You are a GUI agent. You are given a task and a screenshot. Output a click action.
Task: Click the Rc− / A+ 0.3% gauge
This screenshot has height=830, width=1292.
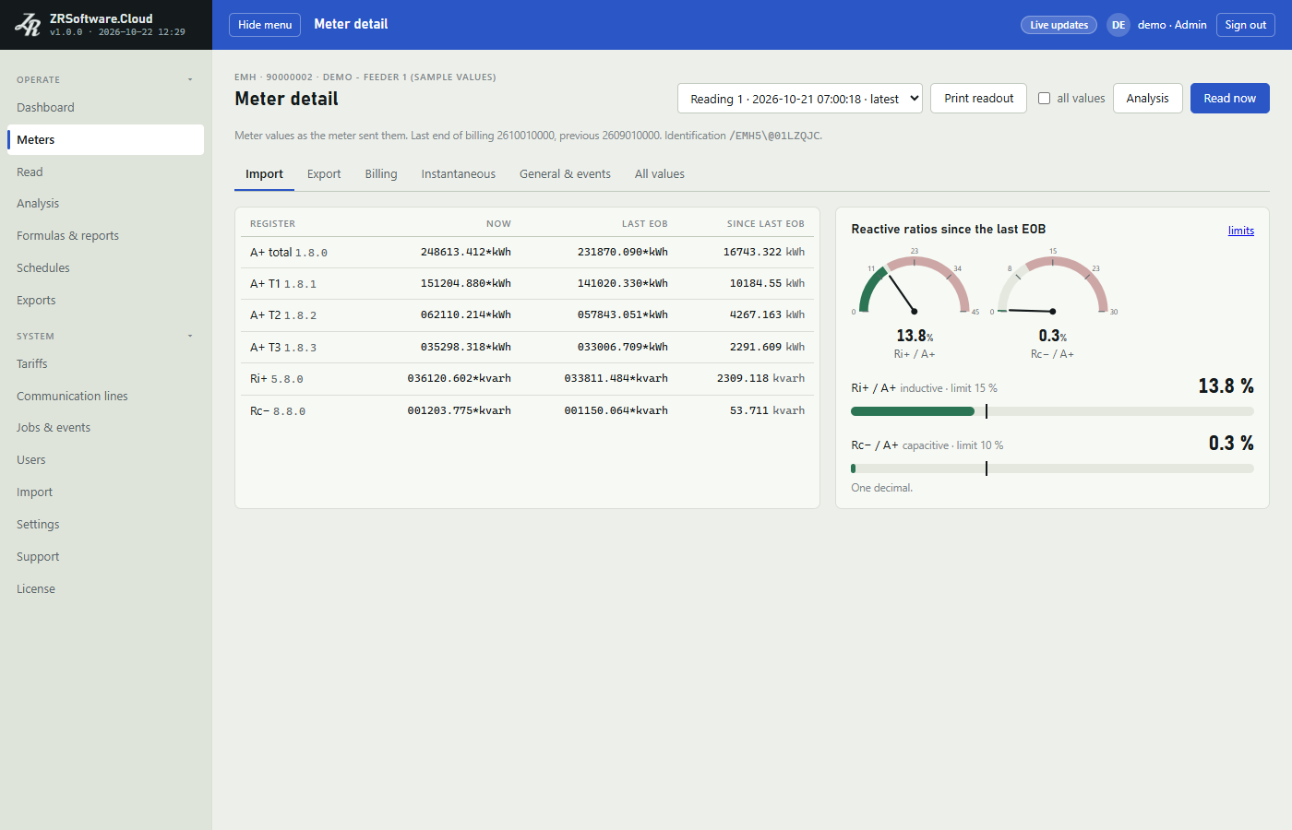[x=1053, y=304]
